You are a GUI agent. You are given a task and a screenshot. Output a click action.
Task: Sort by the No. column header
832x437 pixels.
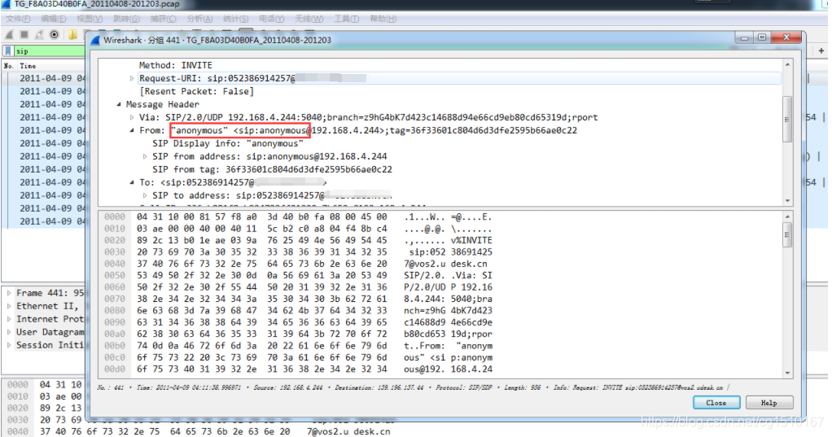tap(8, 66)
